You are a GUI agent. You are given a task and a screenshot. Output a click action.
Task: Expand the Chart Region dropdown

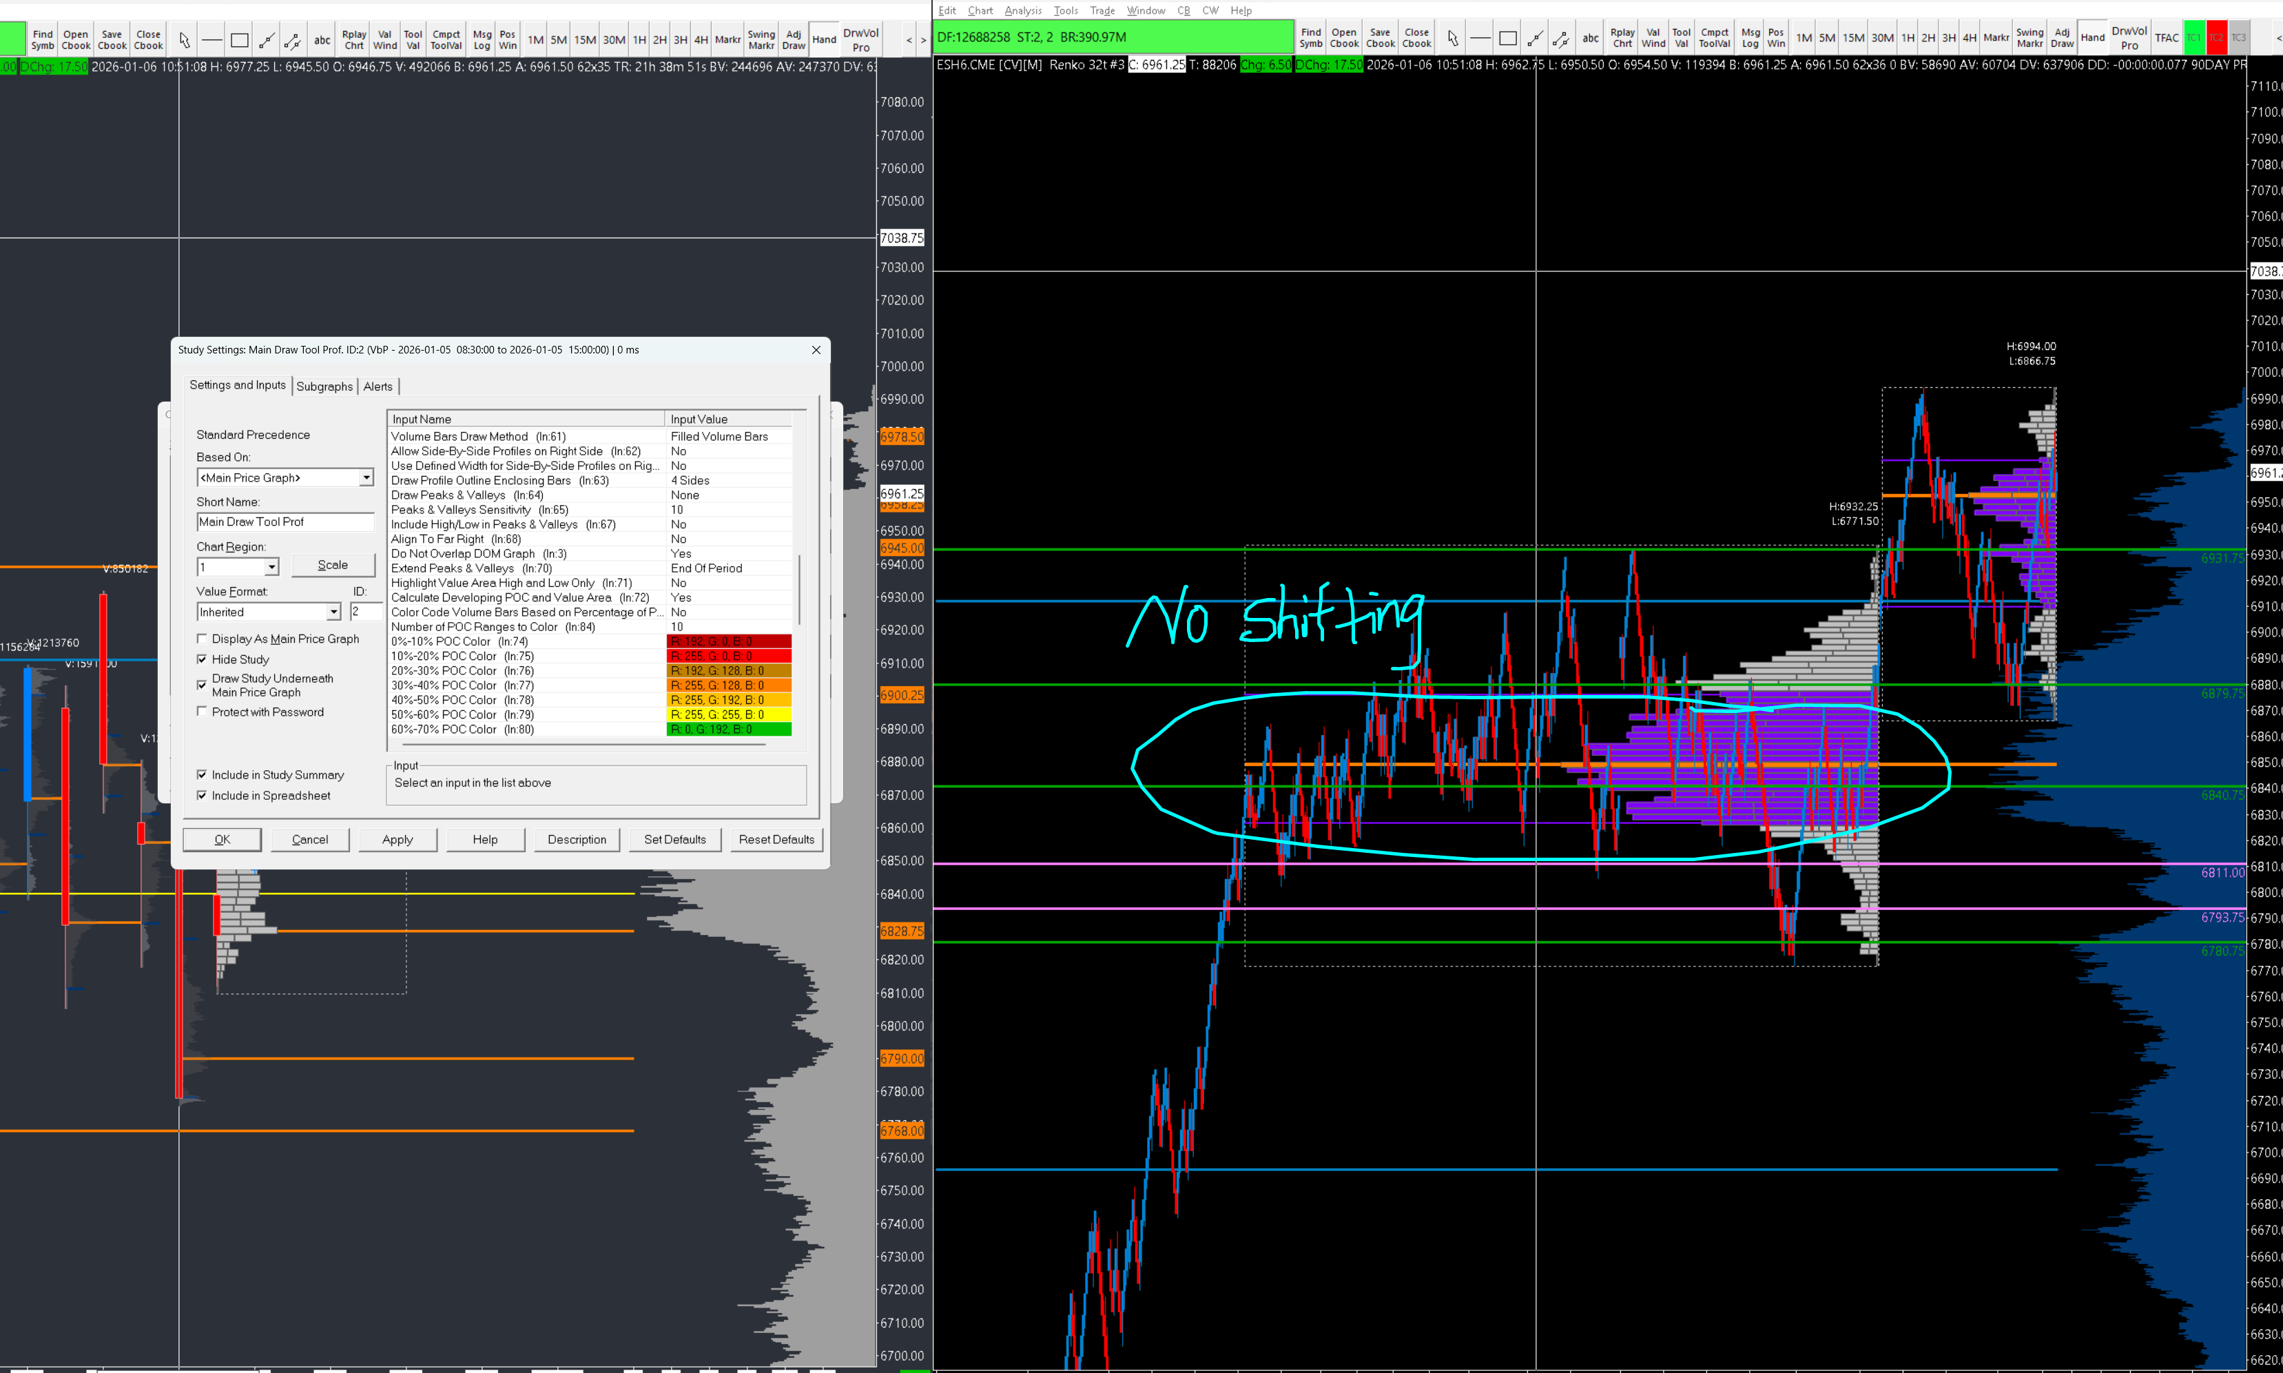(x=271, y=566)
